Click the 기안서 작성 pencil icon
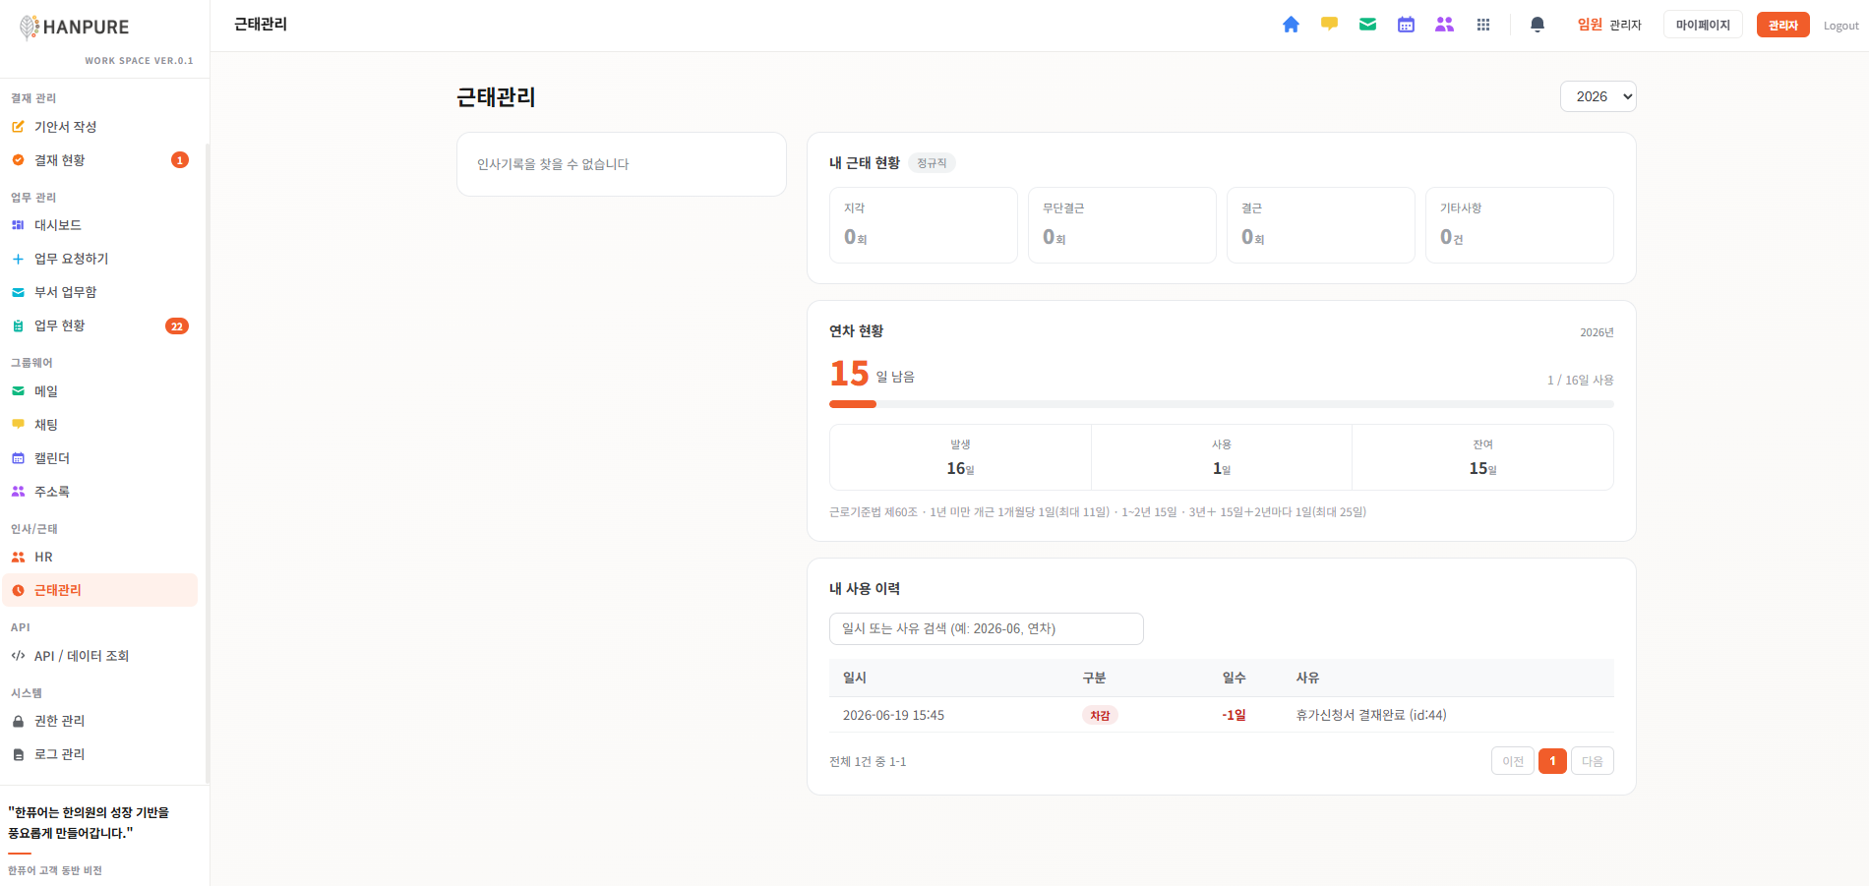This screenshot has height=886, width=1869. 18,127
